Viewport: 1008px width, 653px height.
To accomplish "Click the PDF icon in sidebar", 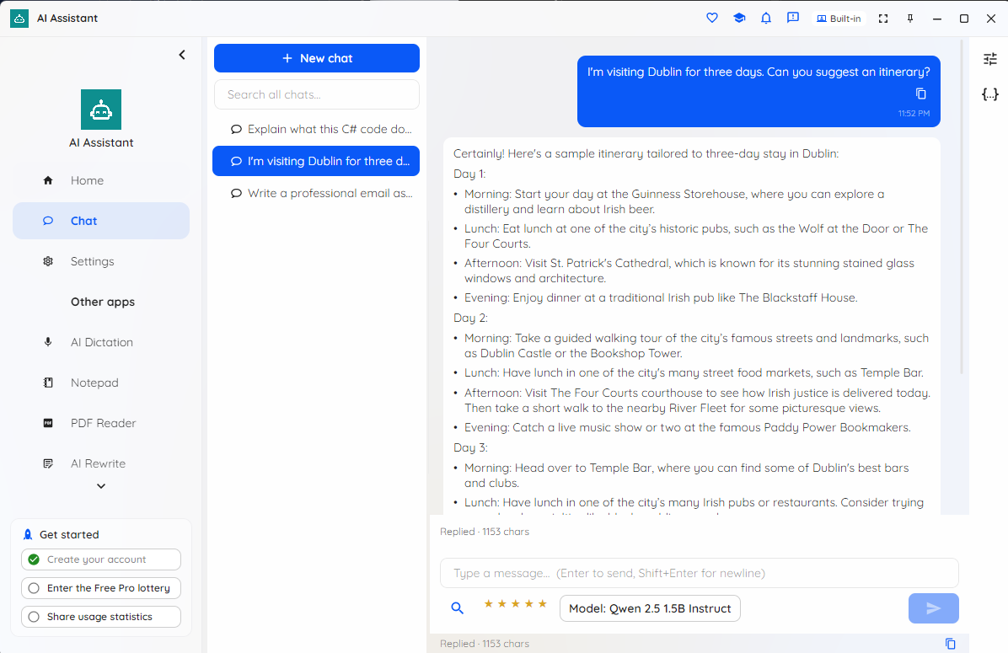I will pos(48,423).
